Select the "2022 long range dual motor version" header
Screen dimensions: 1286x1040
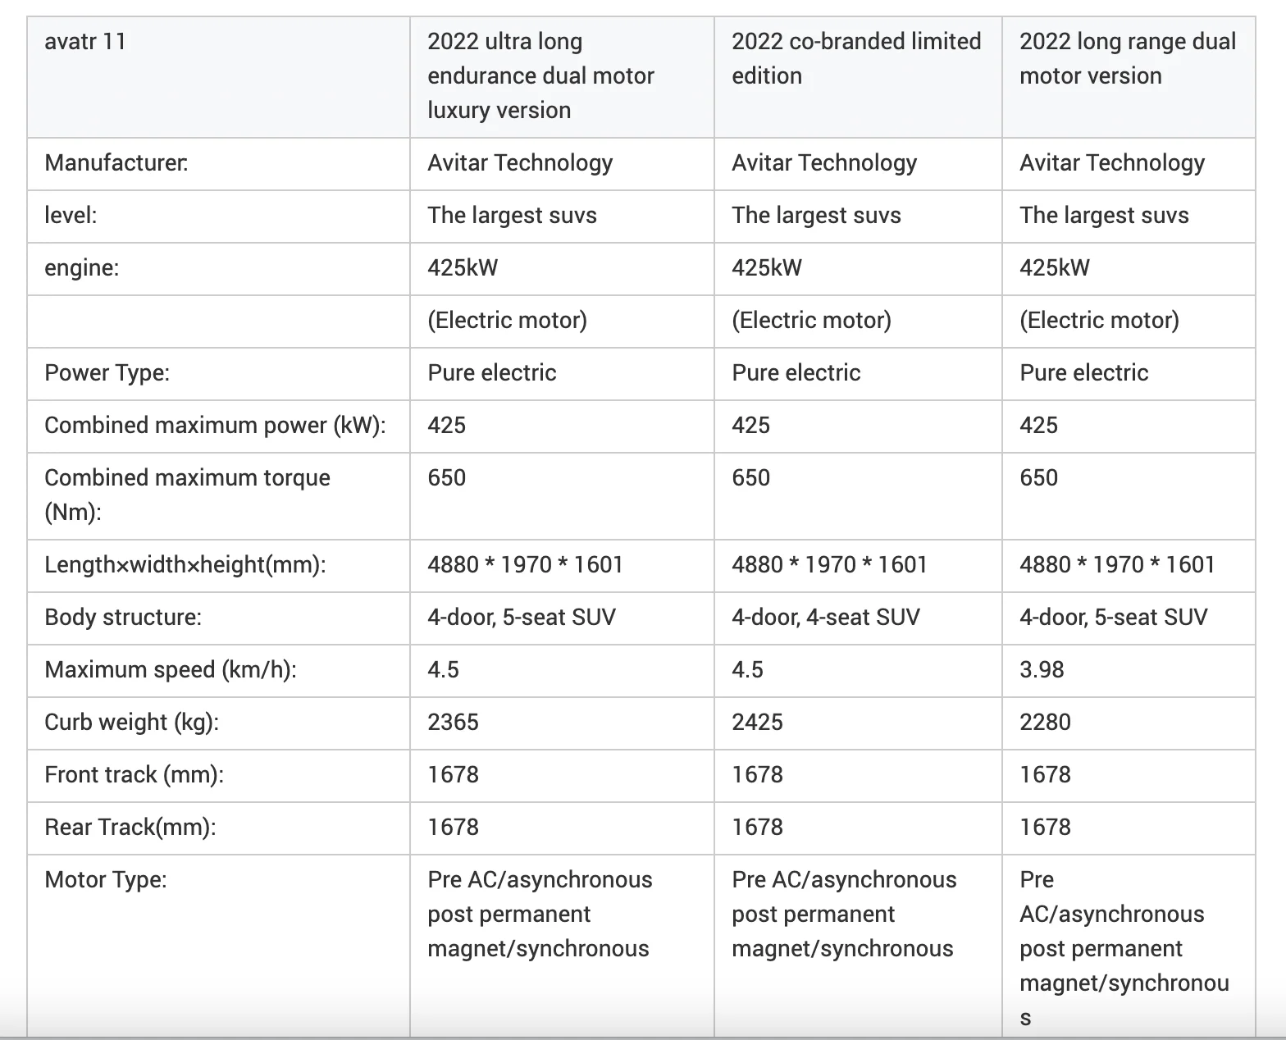click(x=1127, y=58)
